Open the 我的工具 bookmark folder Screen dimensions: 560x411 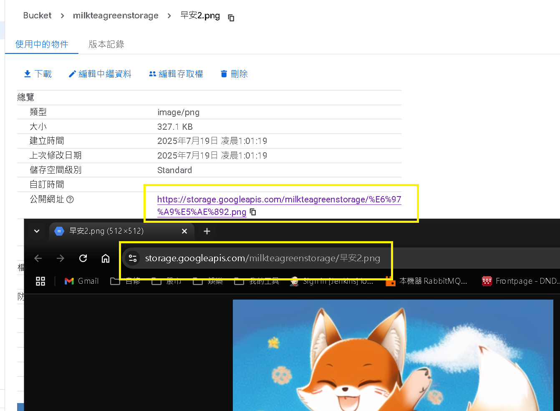point(256,281)
